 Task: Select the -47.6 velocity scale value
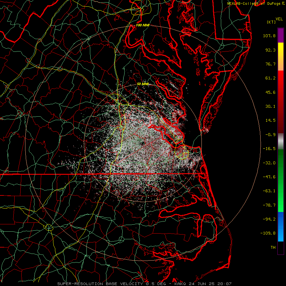pyautogui.click(x=269, y=177)
